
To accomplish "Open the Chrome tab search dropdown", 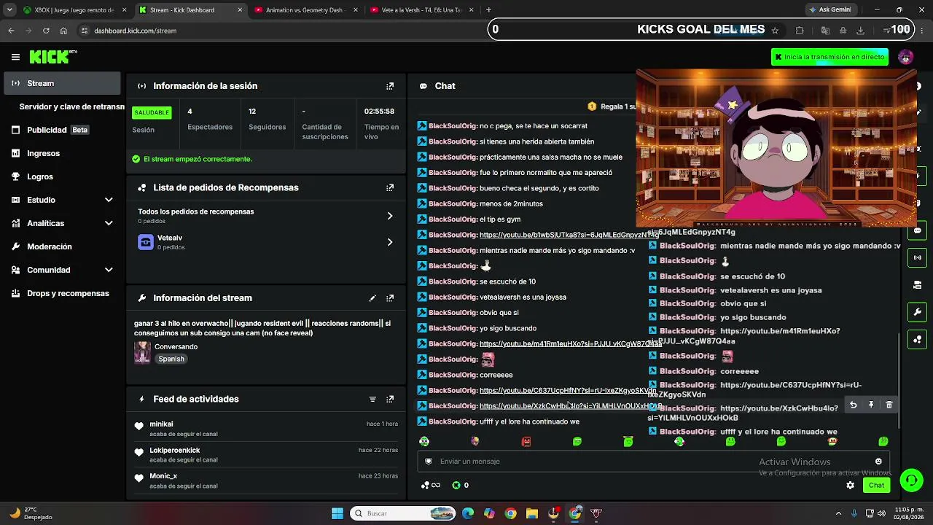I will pos(9,10).
